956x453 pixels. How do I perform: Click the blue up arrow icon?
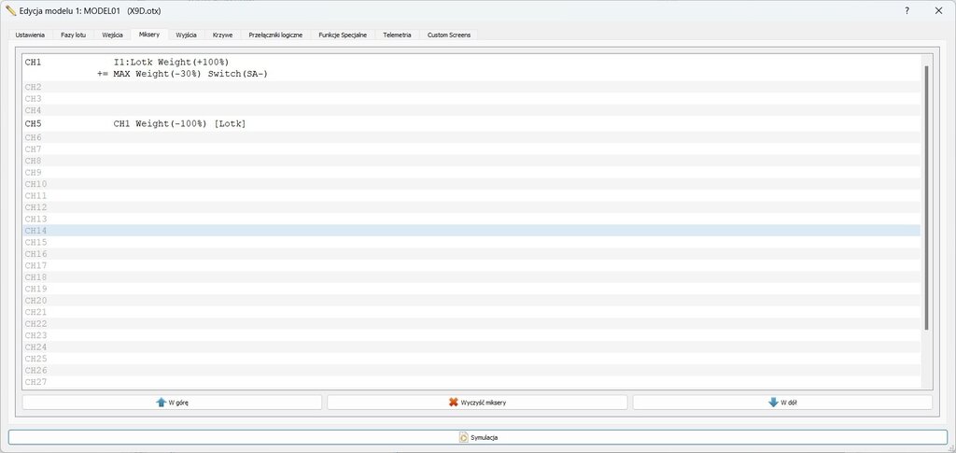click(x=162, y=403)
